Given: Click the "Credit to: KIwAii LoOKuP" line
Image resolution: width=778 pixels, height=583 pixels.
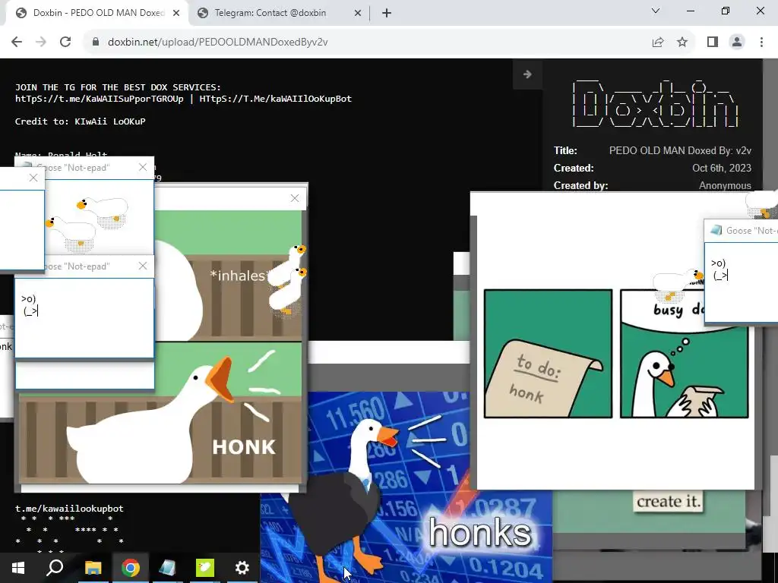Looking at the screenshot, I should tap(80, 121).
